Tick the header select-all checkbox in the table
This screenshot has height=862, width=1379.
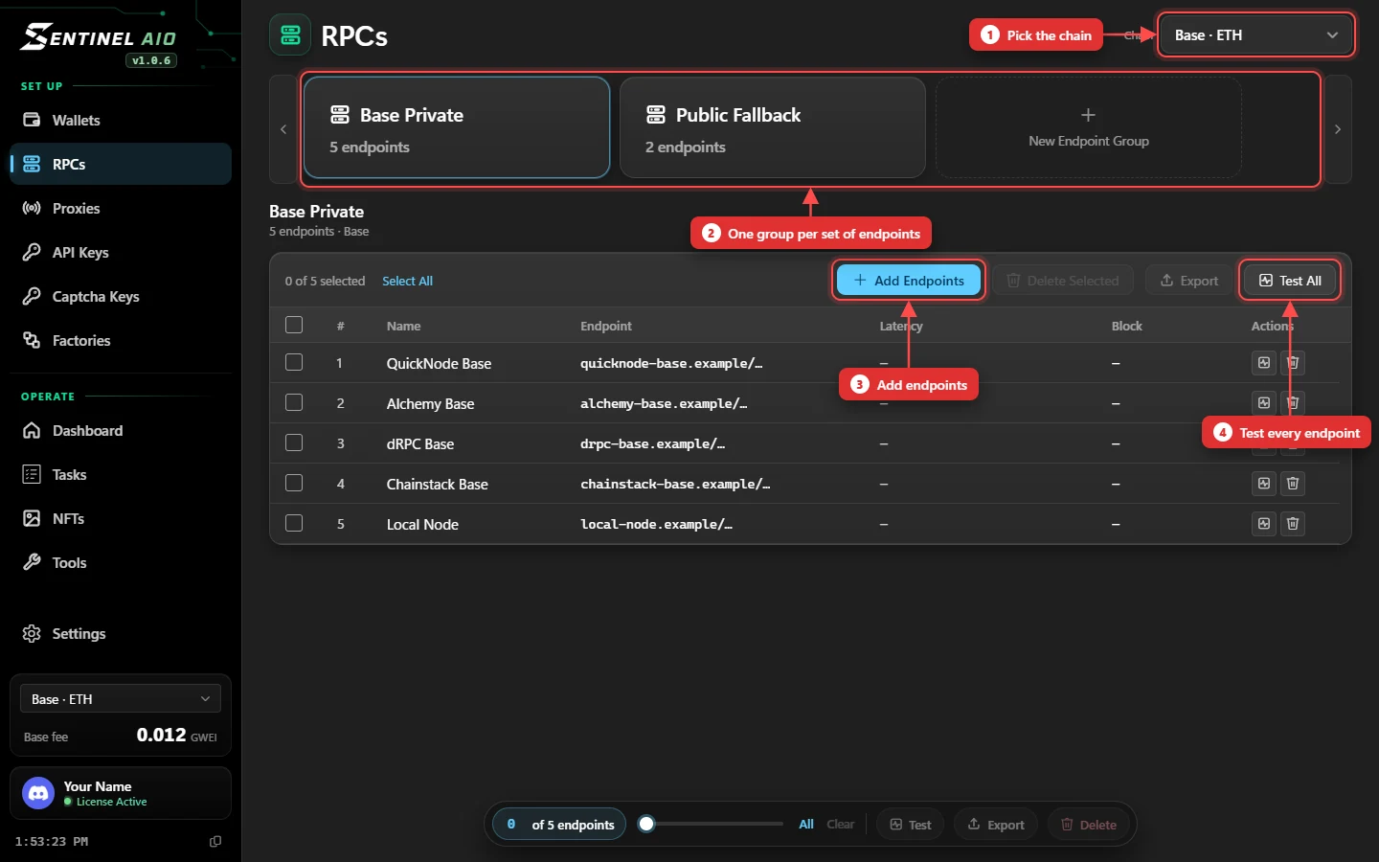[x=294, y=325]
